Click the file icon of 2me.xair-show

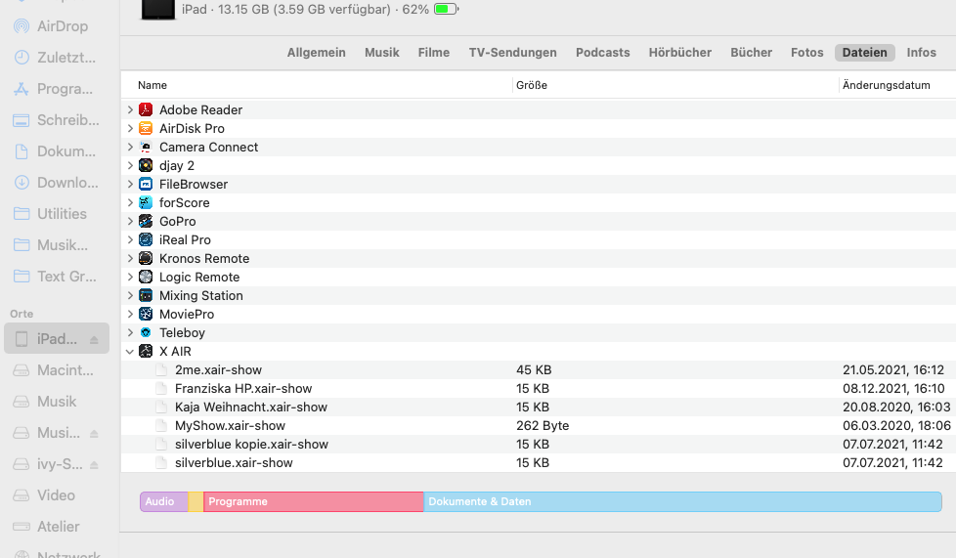(x=161, y=370)
